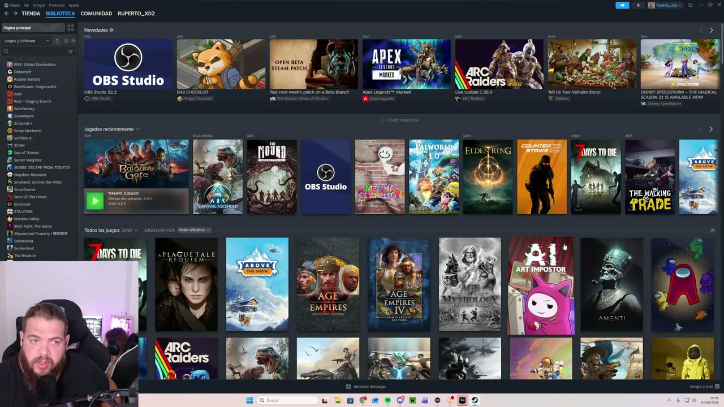The image size is (724, 407).
Task: Click Añadir estantería
Action: 399,120
